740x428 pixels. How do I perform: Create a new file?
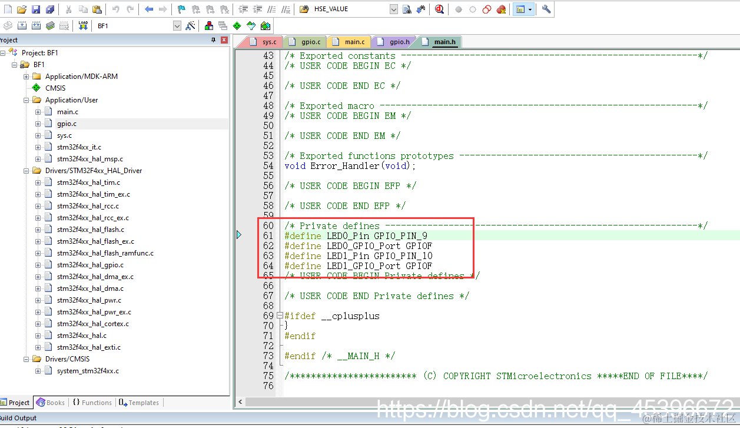[x=7, y=9]
